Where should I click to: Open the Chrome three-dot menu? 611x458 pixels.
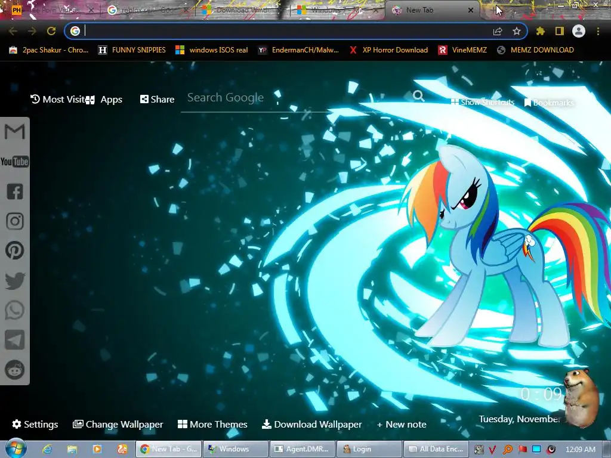pos(598,31)
